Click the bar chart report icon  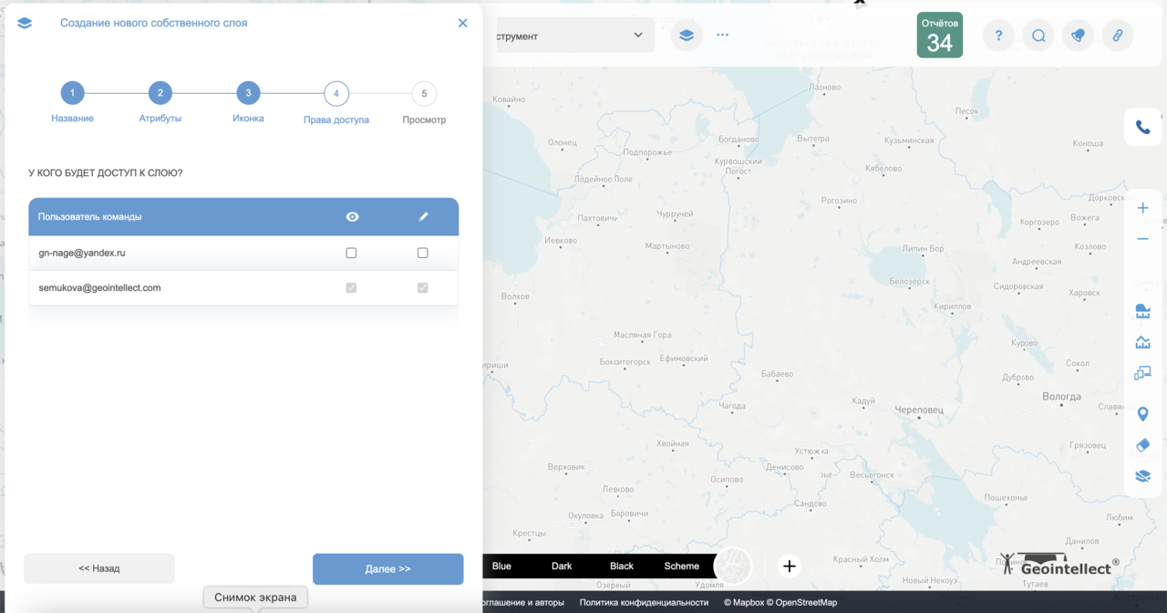[x=1142, y=310]
